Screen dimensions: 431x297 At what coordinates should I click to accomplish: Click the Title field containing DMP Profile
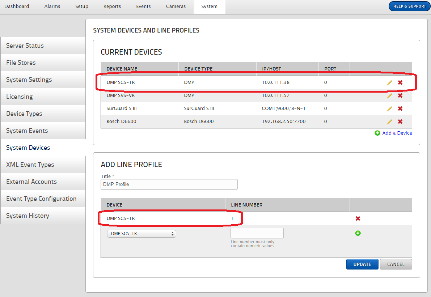[169, 184]
